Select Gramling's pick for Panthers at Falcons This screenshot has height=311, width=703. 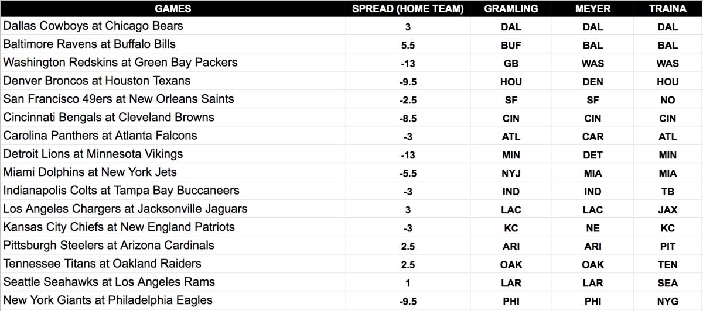511,136
